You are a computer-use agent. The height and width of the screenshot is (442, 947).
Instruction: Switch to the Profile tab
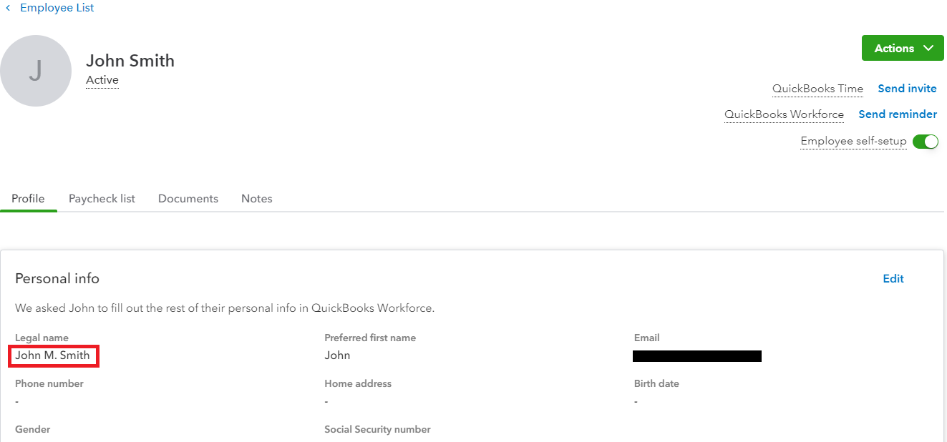coord(28,199)
